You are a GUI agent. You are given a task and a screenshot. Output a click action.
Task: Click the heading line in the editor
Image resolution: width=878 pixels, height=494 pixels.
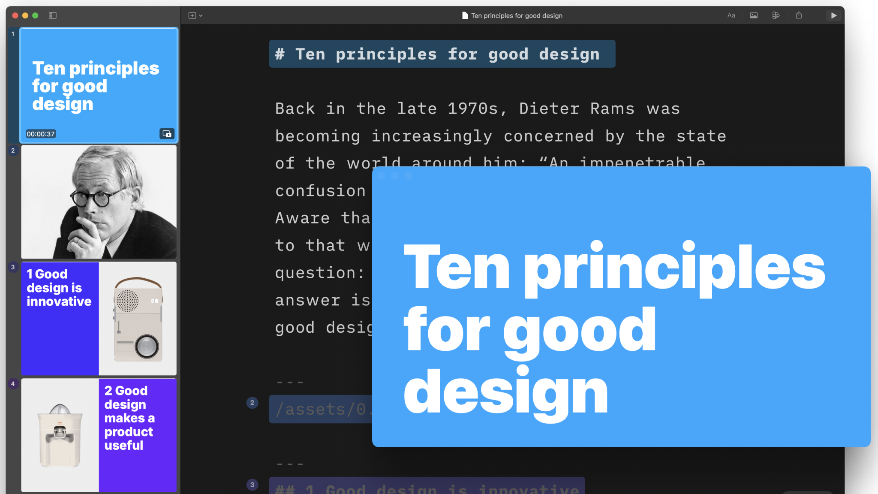point(442,54)
